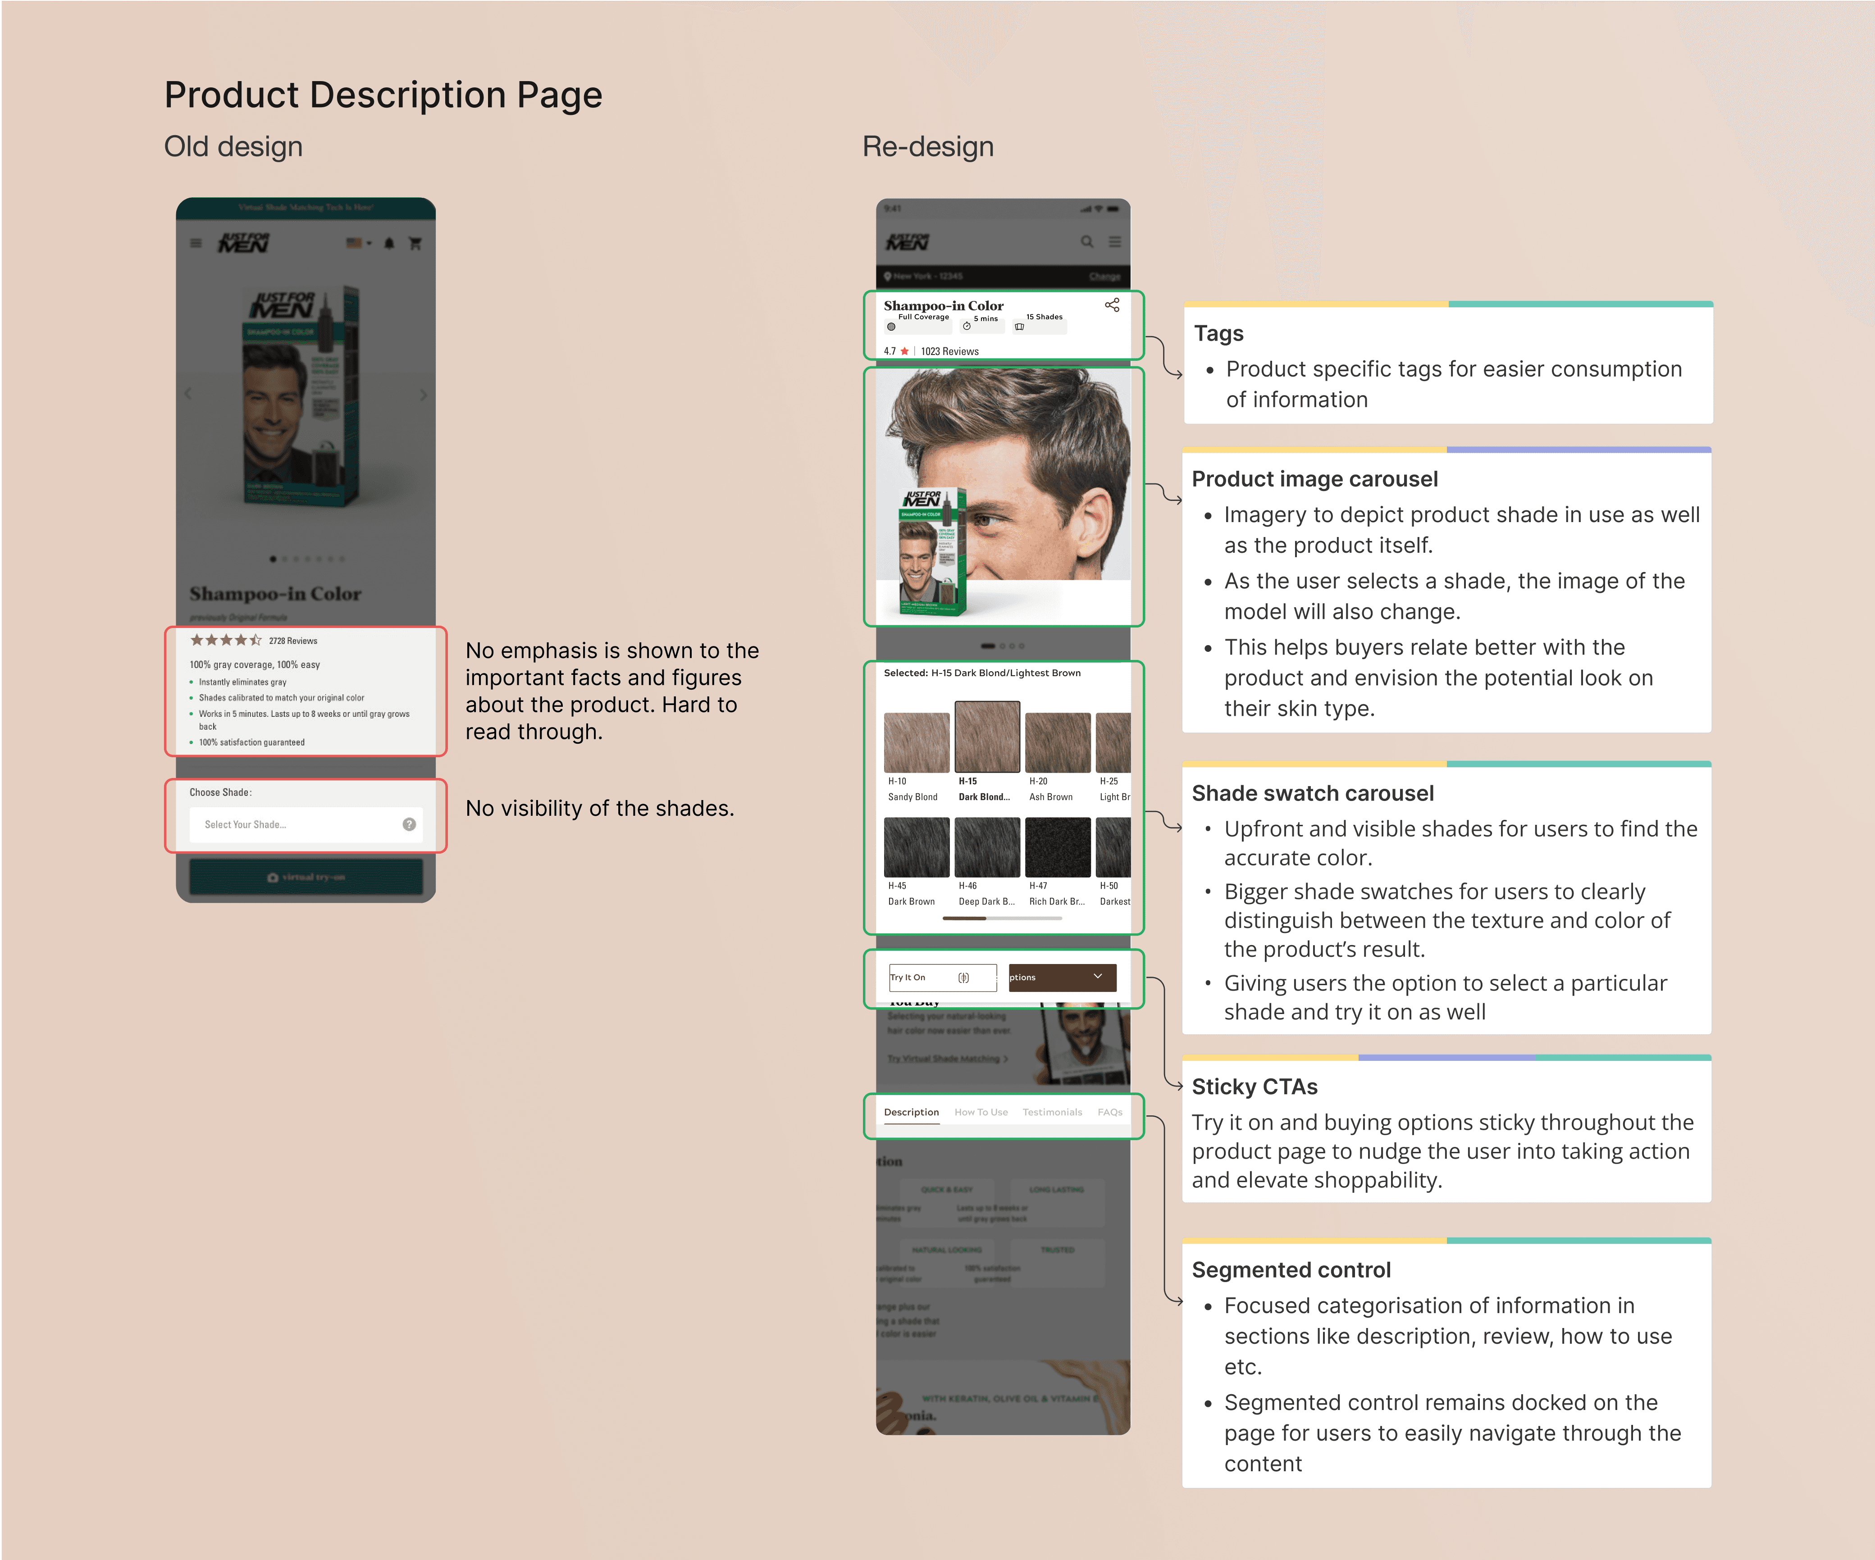Click the Long Lasting feature card
This screenshot has width=1875, height=1560.
click(1057, 1202)
